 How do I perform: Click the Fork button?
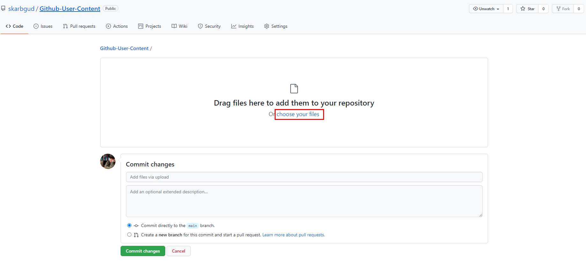563,9
